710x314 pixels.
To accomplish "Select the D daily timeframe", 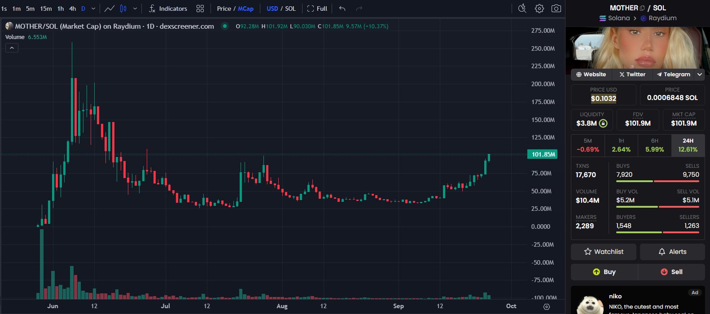I will click(83, 9).
